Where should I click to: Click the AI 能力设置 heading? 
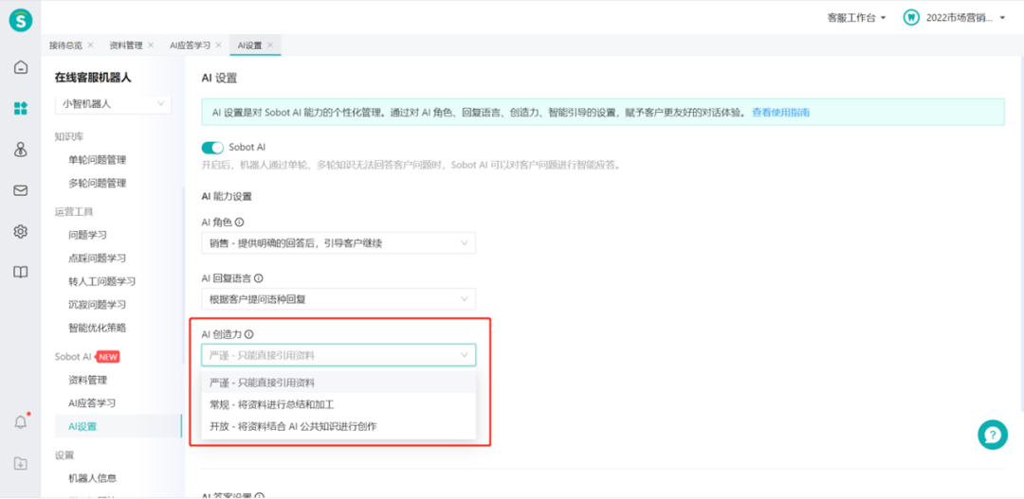pyautogui.click(x=227, y=196)
